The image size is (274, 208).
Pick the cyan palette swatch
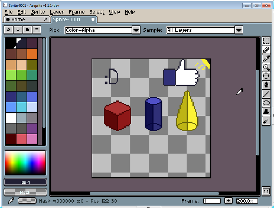click(x=22, y=107)
